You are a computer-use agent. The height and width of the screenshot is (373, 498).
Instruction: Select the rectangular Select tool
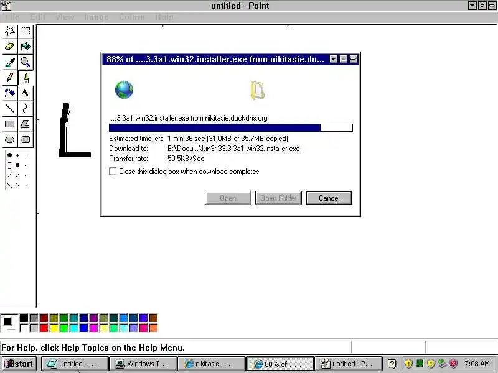(x=25, y=31)
